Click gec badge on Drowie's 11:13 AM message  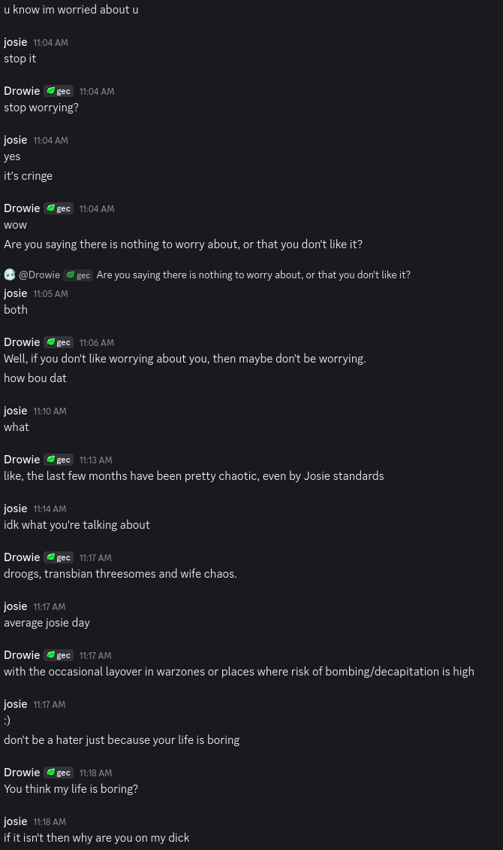(59, 460)
